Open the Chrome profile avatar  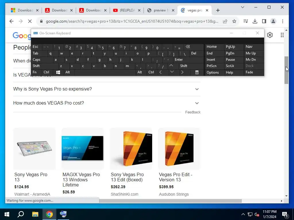pyautogui.click(x=273, y=21)
